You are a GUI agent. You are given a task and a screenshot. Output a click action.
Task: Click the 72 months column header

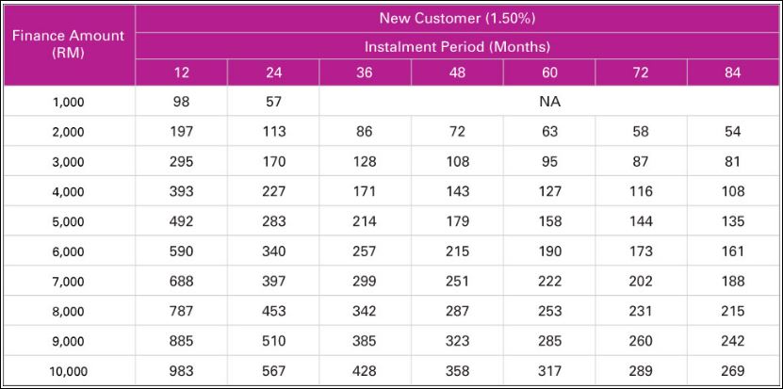point(641,73)
